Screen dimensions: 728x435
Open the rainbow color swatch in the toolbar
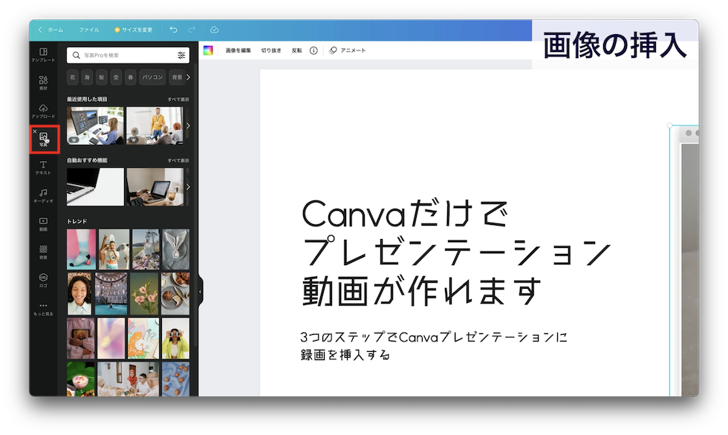[x=208, y=51]
